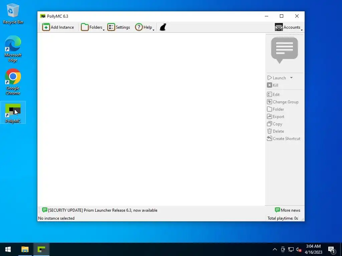Click Create Shortcut in the sidebar
The width and height of the screenshot is (342, 256).
click(284, 139)
